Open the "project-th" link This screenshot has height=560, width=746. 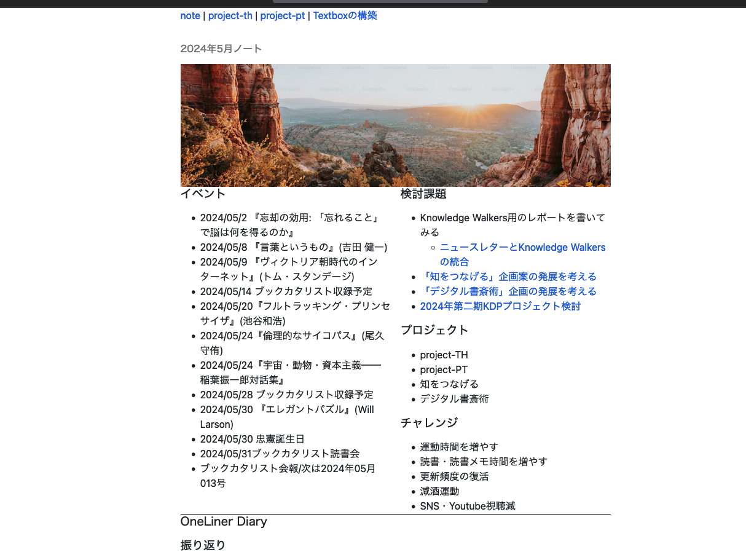pyautogui.click(x=230, y=15)
